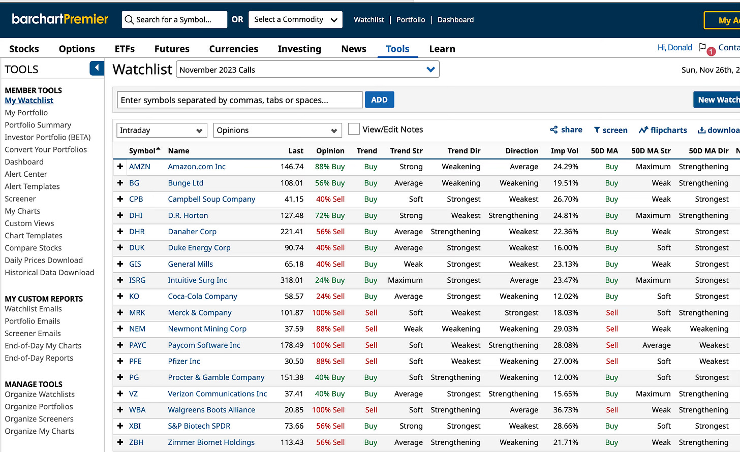Expand the WBA row plus icon
740x452 pixels.
(120, 410)
